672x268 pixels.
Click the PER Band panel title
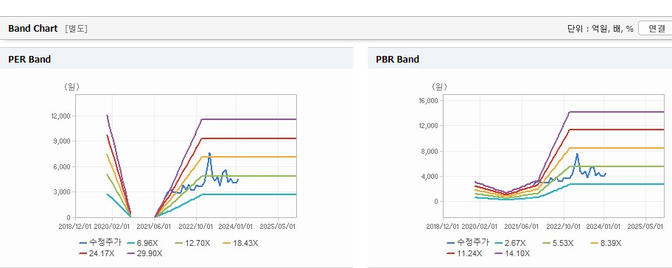pos(29,60)
